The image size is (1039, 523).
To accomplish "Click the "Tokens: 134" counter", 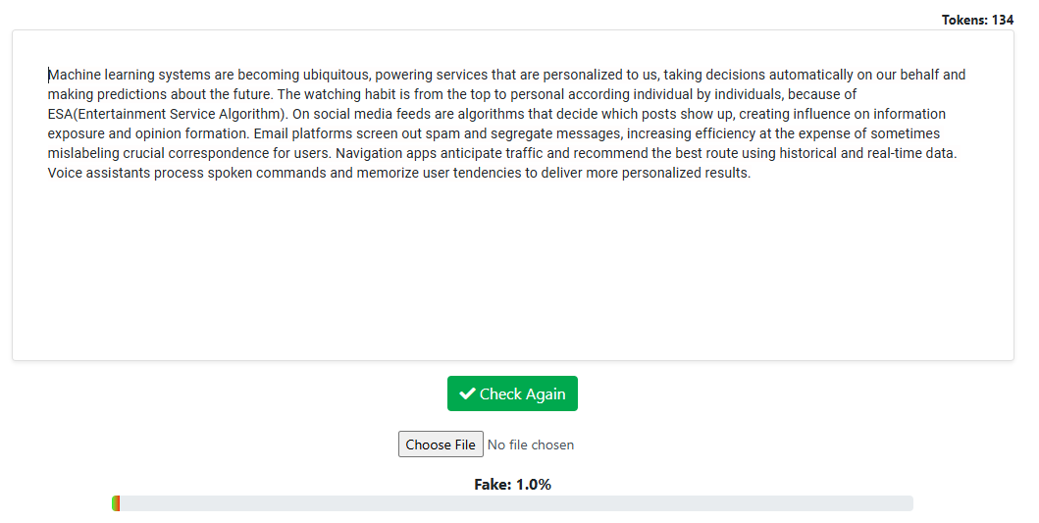I will pos(977,20).
